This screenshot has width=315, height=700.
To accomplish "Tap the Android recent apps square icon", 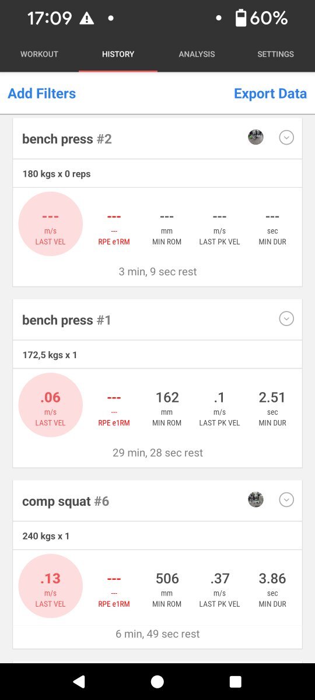I will pyautogui.click(x=236, y=681).
